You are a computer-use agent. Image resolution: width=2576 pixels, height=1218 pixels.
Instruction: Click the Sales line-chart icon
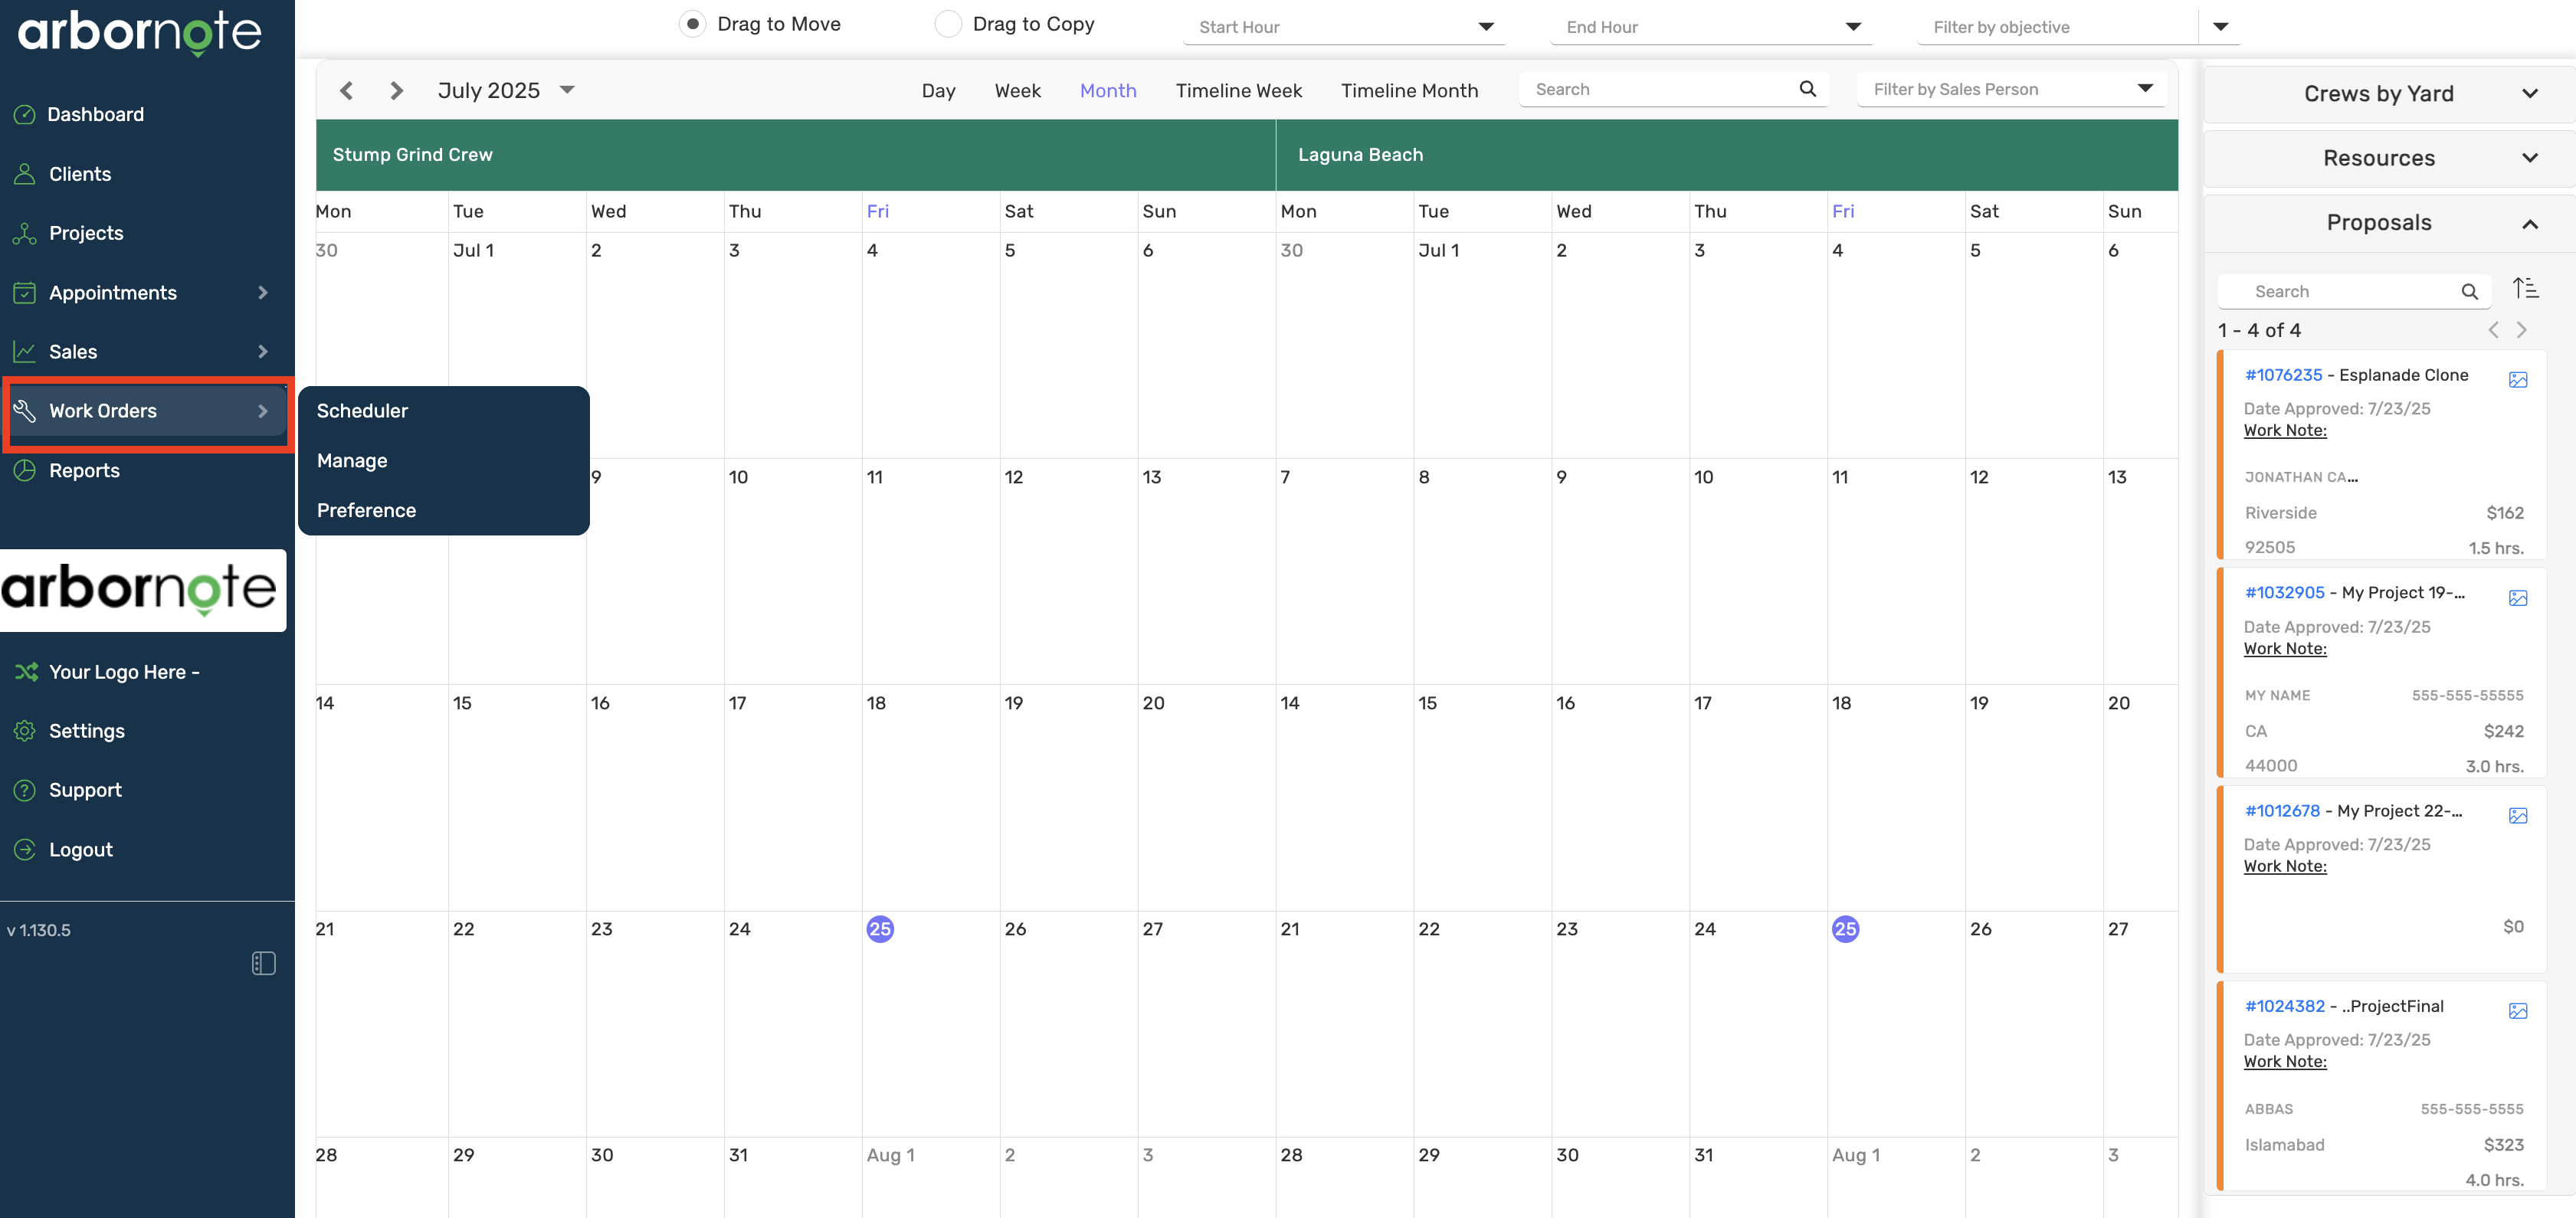click(25, 351)
